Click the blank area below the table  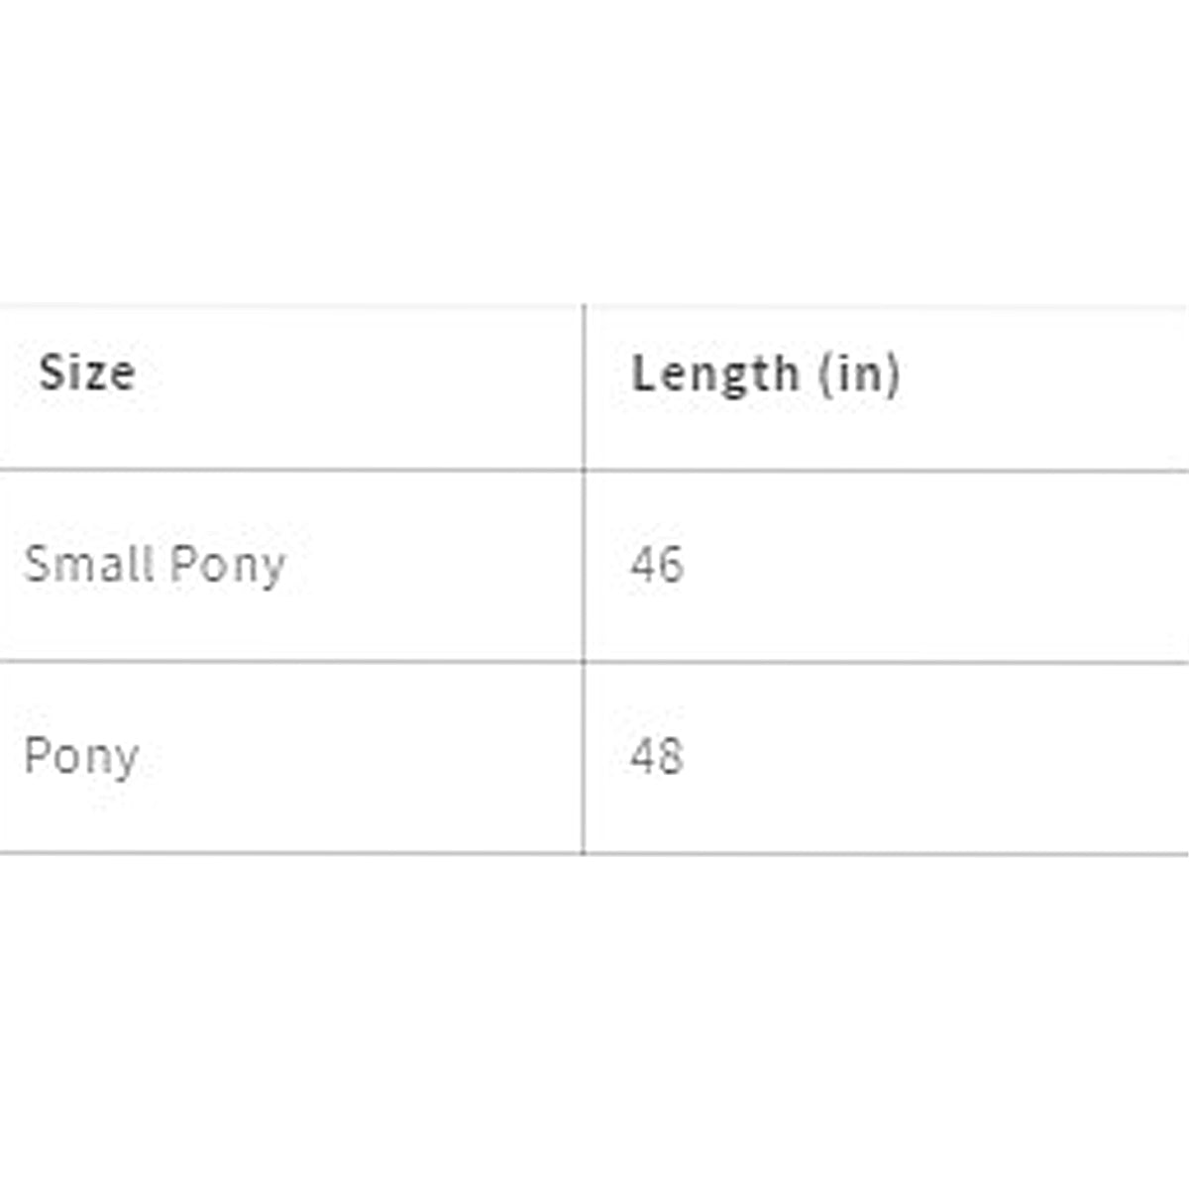coord(594,1021)
